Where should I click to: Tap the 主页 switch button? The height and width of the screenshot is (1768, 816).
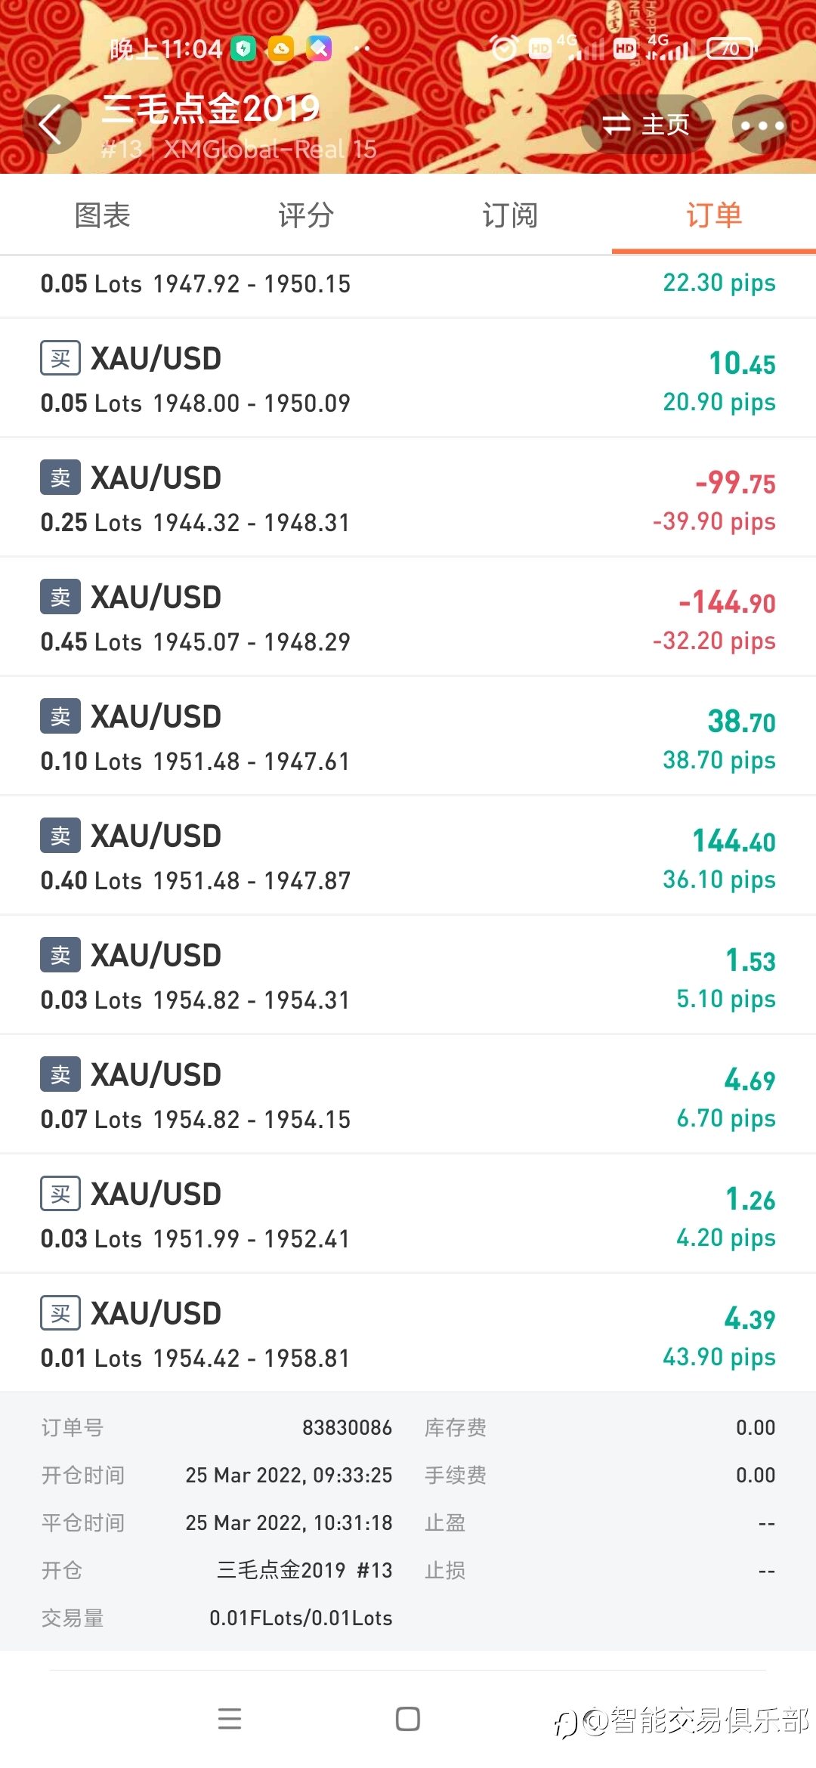[x=647, y=125]
